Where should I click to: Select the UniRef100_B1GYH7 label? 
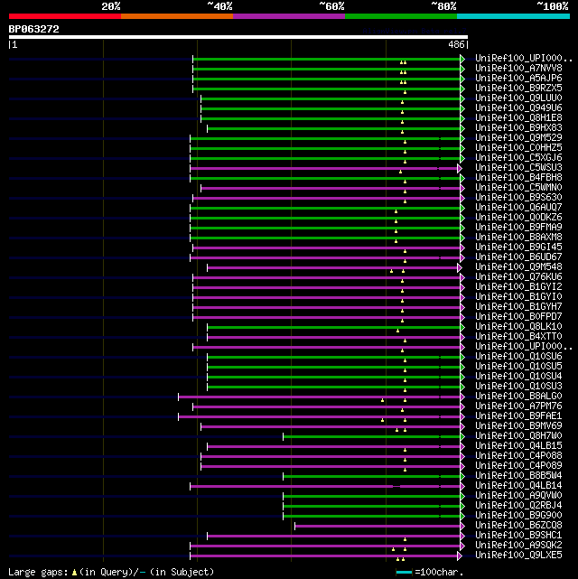click(x=518, y=307)
